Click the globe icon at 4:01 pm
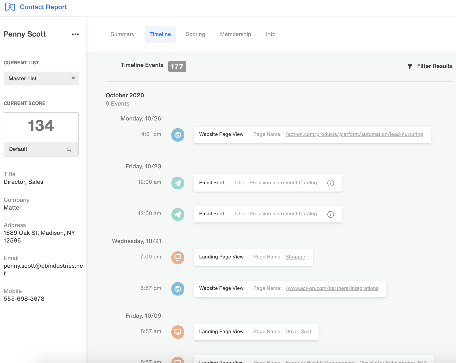Image resolution: width=456 pixels, height=363 pixels. tap(178, 135)
